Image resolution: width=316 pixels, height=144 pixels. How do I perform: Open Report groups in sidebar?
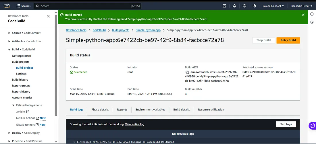pos(21,86)
